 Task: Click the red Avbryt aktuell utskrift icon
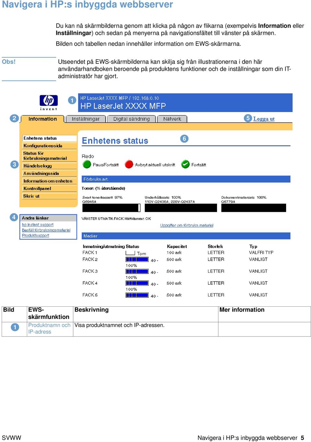129,164
